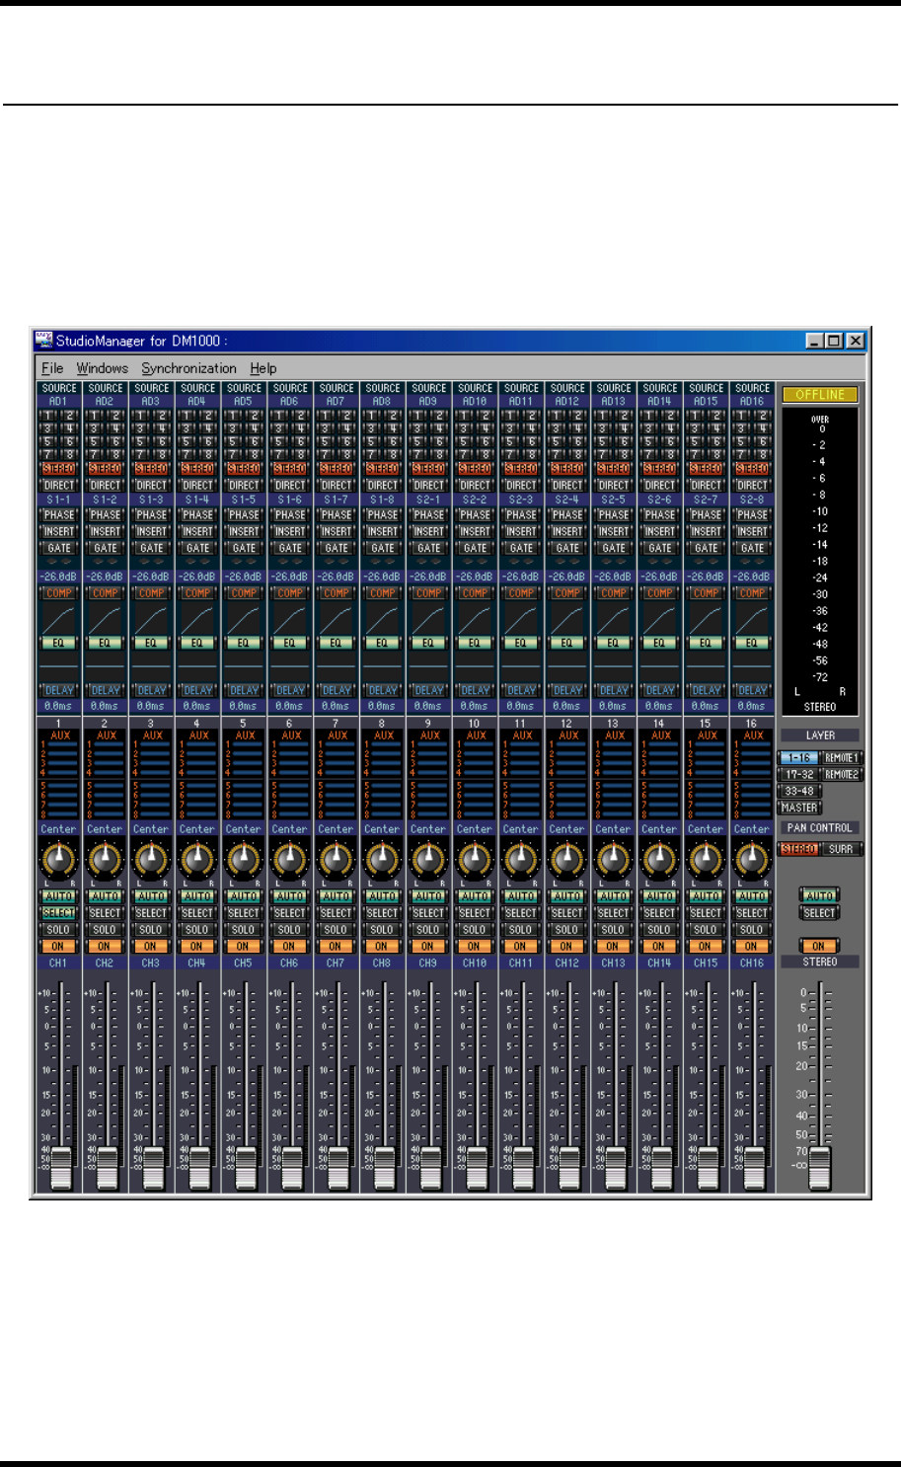
Task: Open the SOURCE selector AD16 on channel 16
Action: [x=752, y=402]
